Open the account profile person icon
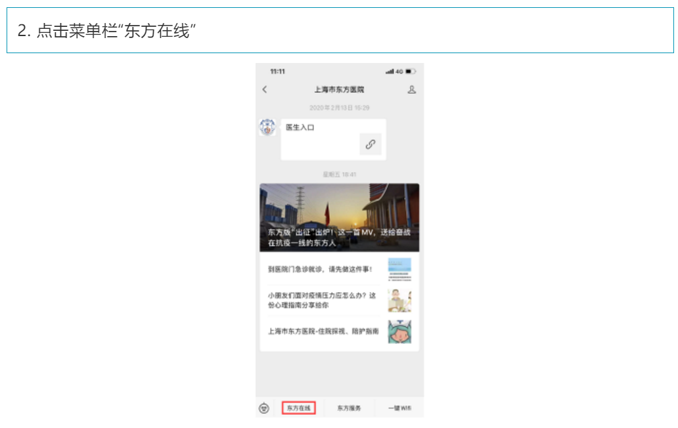678x428 pixels. [412, 89]
